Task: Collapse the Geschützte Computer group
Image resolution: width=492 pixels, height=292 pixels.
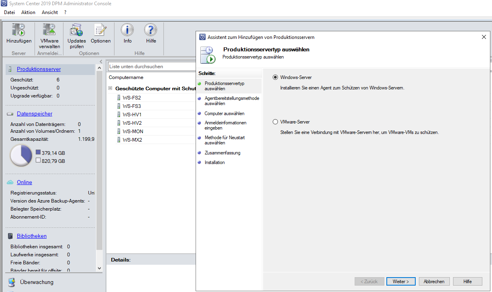Action: (x=110, y=88)
